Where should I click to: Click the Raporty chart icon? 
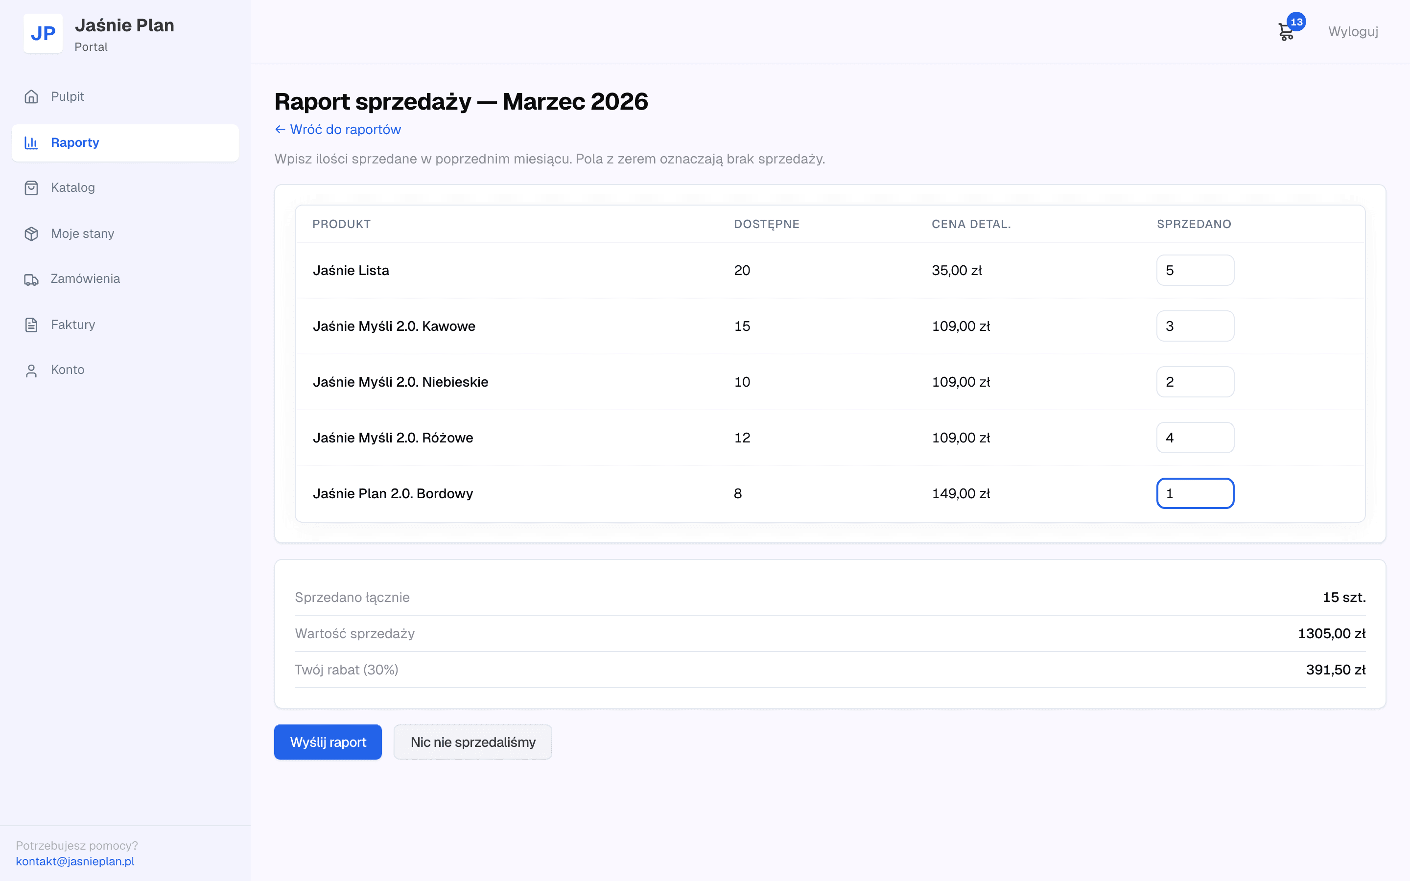(x=31, y=142)
